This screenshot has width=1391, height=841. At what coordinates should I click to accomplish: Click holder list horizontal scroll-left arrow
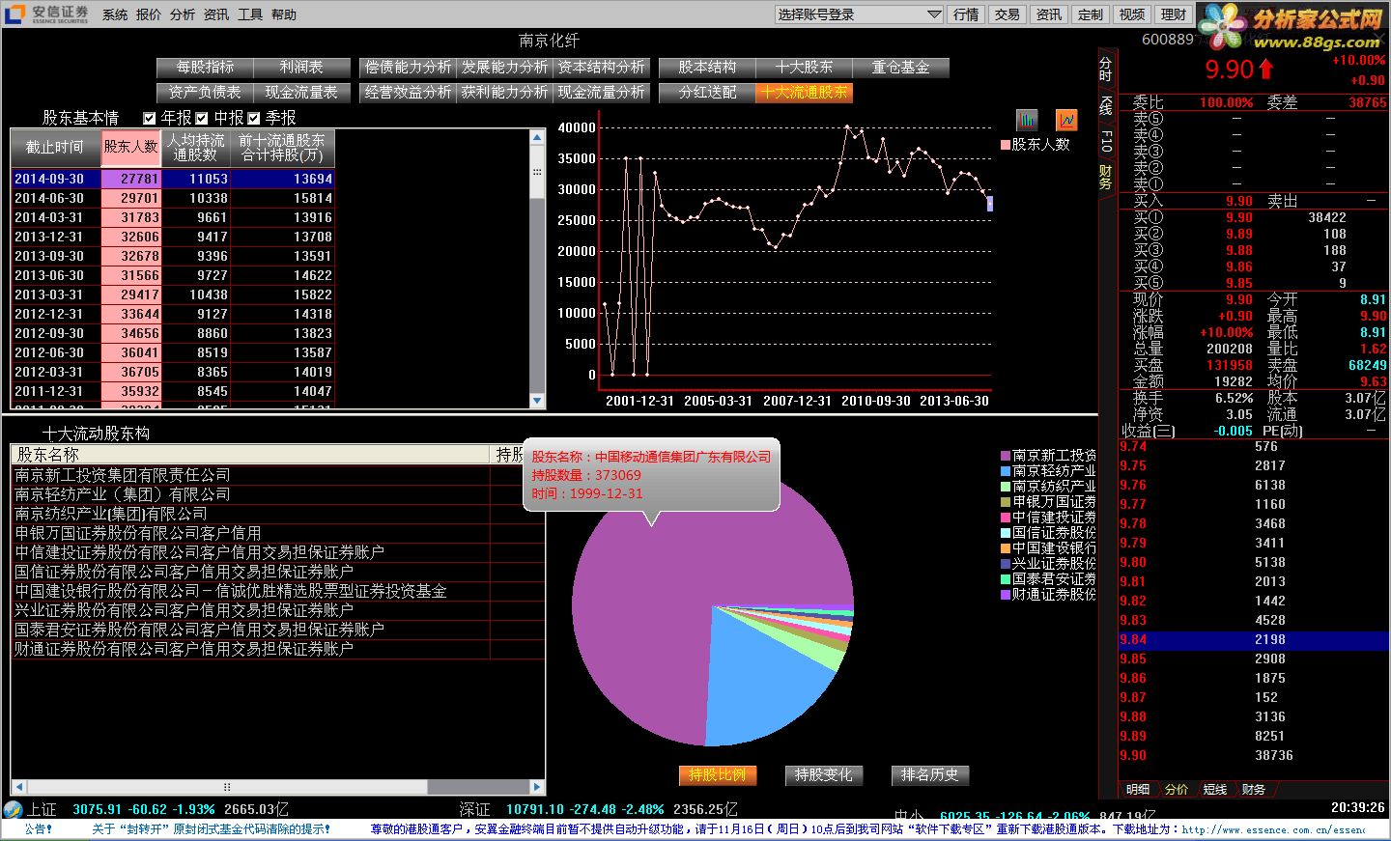click(x=17, y=787)
